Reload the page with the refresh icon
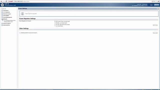The width and height of the screenshot is (160, 90). click(x=6, y=1)
